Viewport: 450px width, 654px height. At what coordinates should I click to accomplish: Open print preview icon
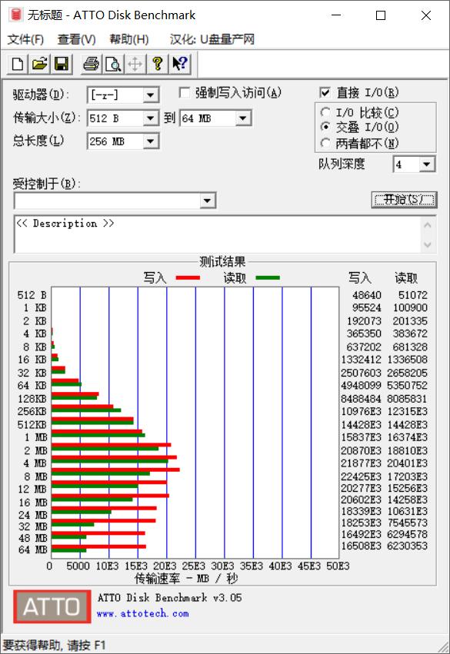coord(113,64)
